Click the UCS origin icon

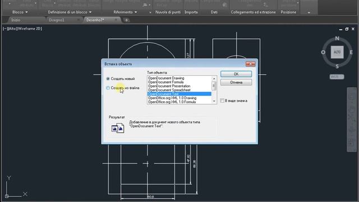coord(7,196)
